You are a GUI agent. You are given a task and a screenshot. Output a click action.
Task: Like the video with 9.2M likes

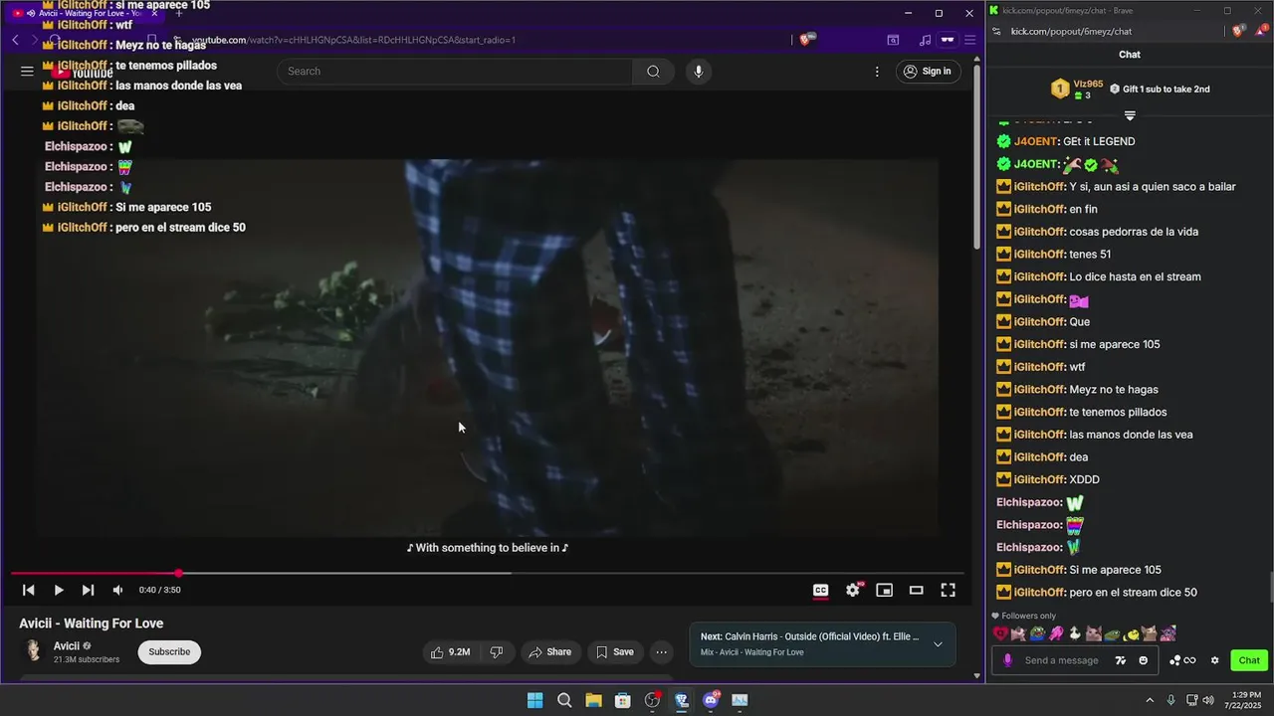click(x=450, y=652)
